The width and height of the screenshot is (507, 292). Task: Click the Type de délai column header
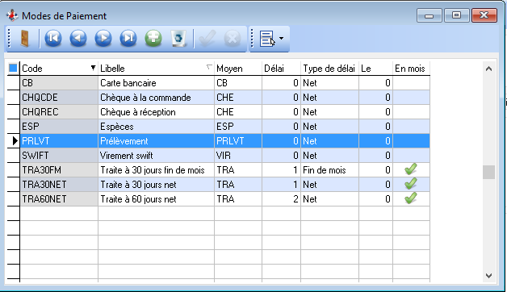point(330,69)
